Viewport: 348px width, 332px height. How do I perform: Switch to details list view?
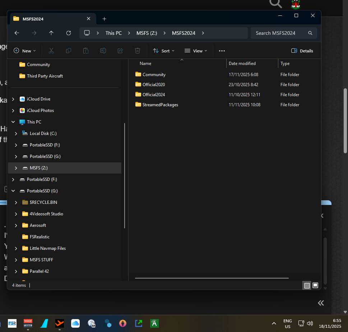point(307,285)
